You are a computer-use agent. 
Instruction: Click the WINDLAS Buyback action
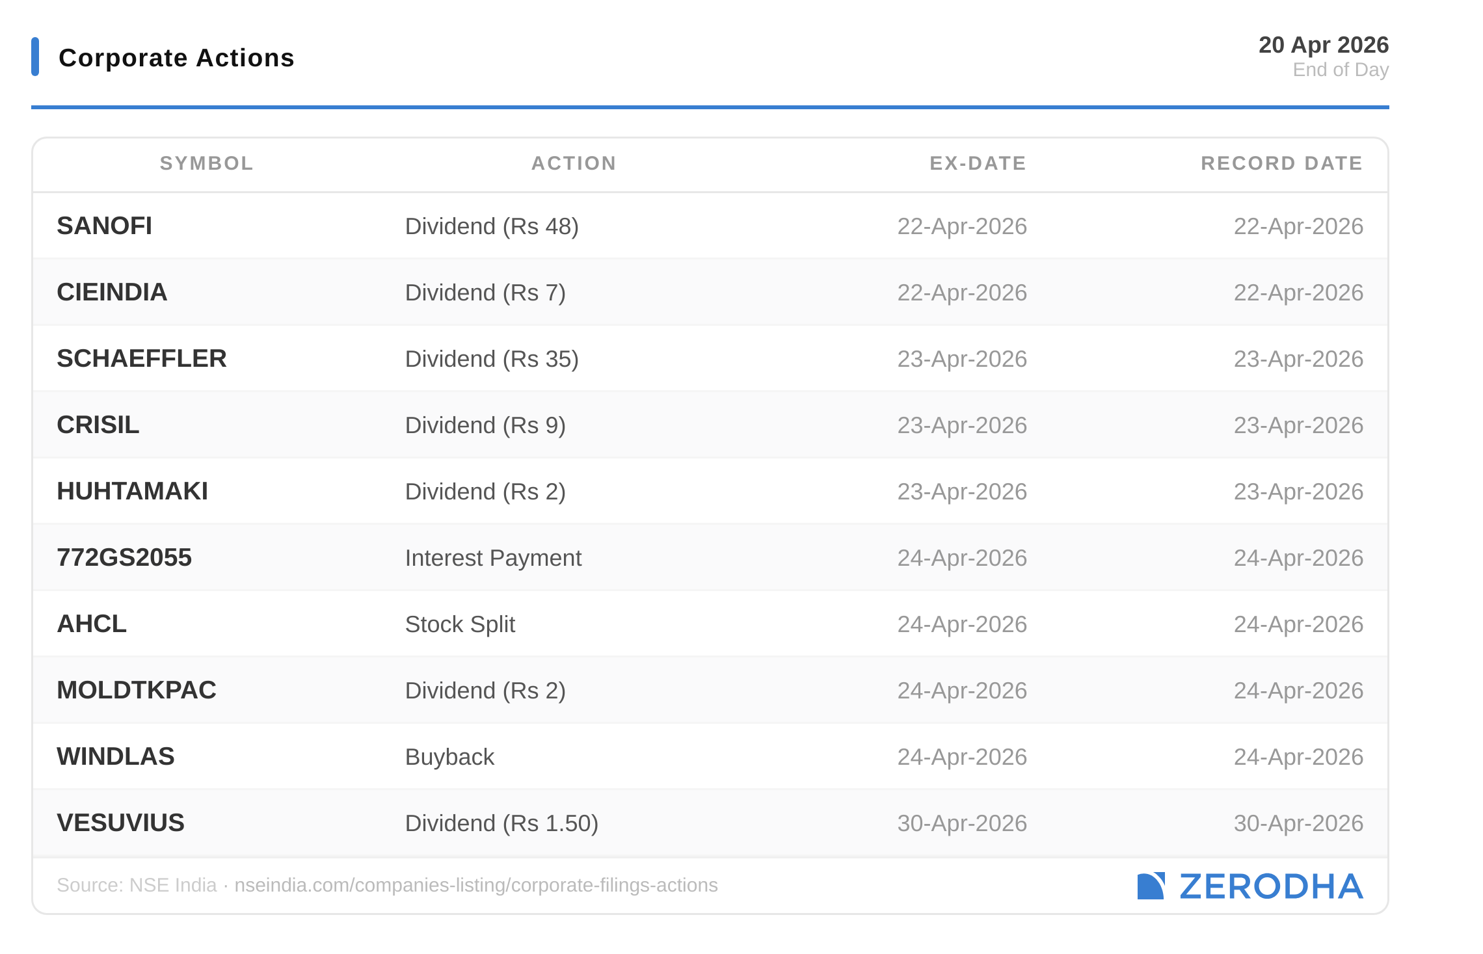click(449, 757)
